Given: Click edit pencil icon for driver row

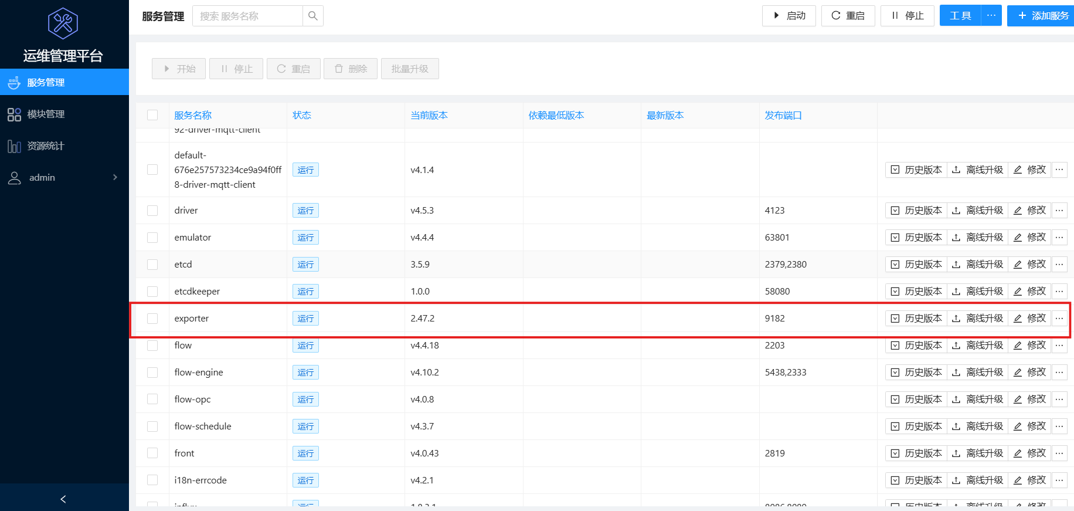Looking at the screenshot, I should pyautogui.click(x=1018, y=211).
